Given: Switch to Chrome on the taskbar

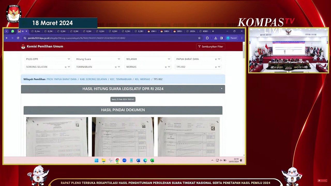Looking at the screenshot, I should (x=117, y=160).
